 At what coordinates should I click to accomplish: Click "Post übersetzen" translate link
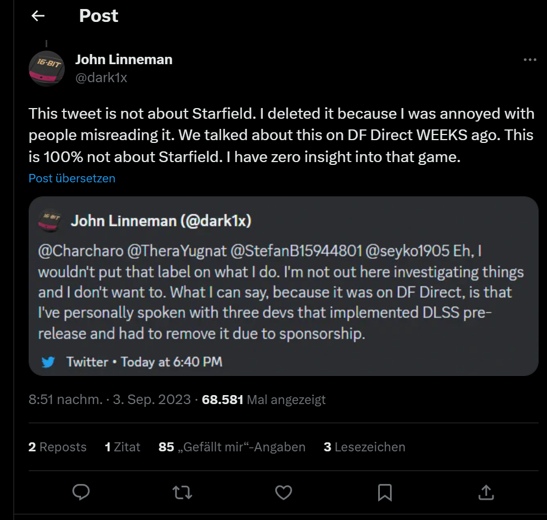(72, 178)
